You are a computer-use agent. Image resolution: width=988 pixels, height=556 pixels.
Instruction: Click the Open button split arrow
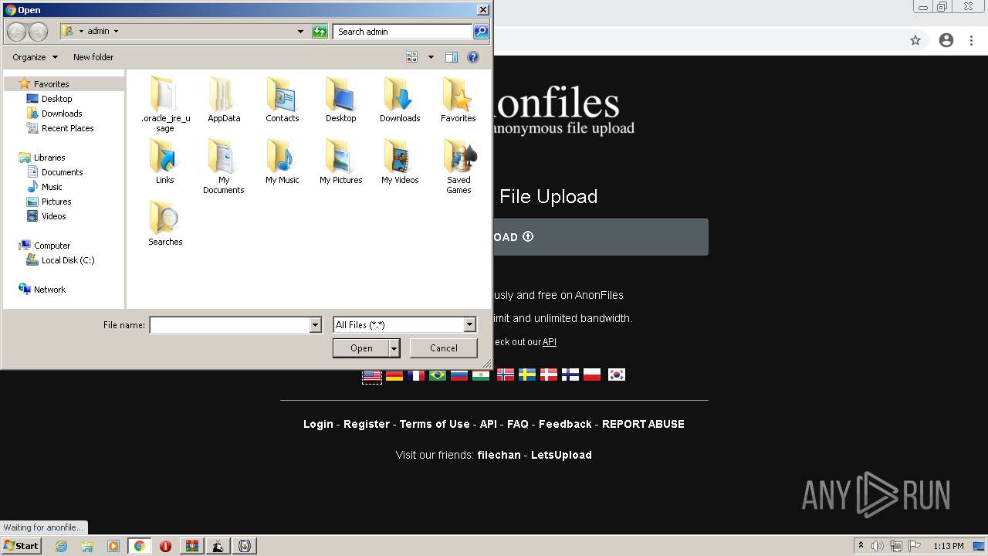tap(394, 348)
